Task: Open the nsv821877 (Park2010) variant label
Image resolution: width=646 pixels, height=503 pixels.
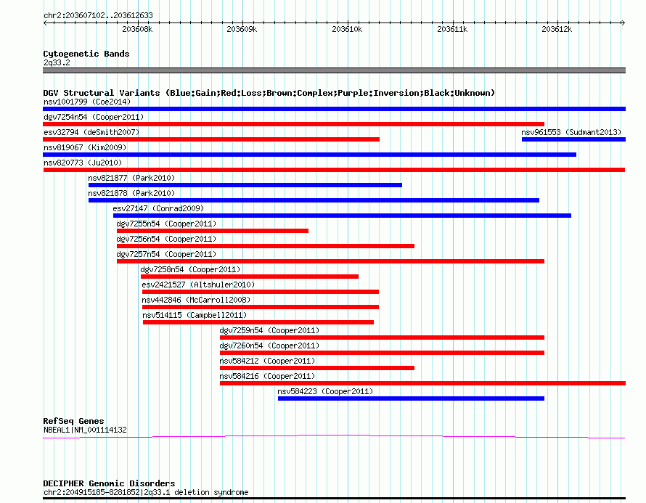Action: tap(131, 178)
